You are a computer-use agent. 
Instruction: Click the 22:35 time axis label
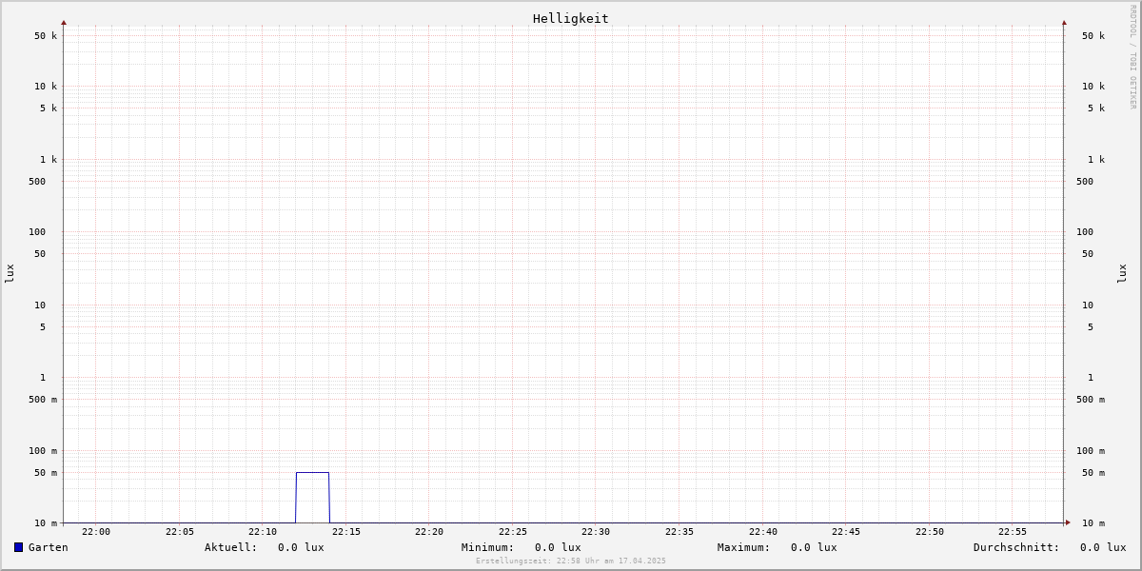point(679,532)
